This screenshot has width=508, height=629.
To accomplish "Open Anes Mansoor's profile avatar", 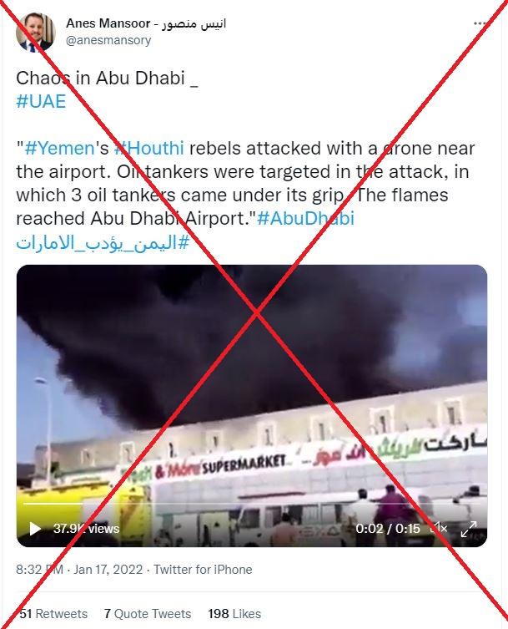I will click(35, 32).
